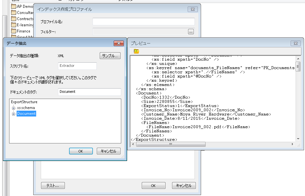Click the xs:keyref documents_FileNames line

tap(221, 68)
